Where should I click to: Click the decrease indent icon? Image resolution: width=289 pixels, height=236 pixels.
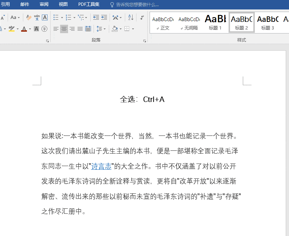coord(96,17)
